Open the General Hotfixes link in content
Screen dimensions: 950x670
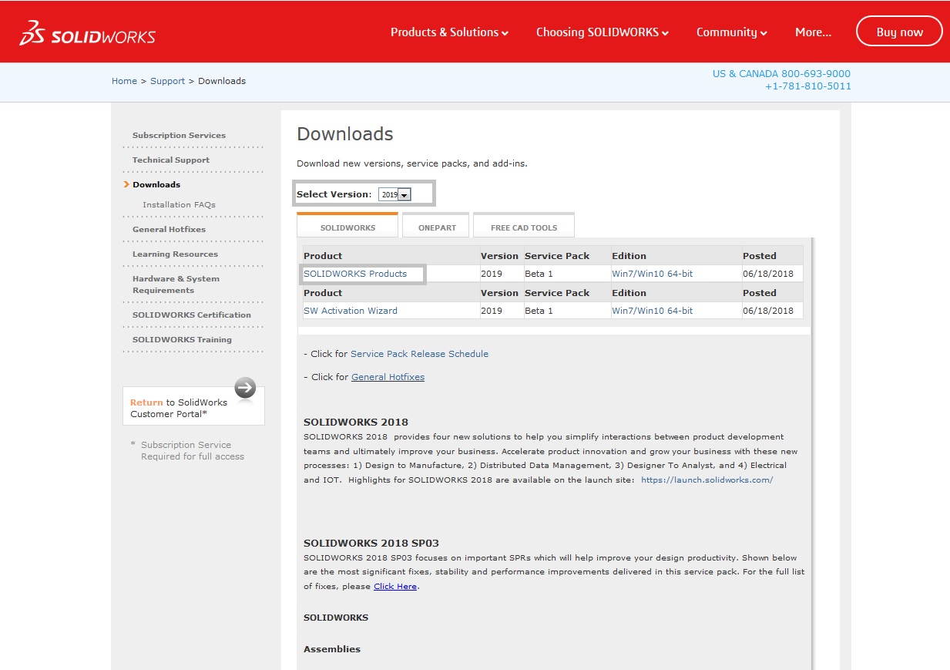click(x=388, y=377)
